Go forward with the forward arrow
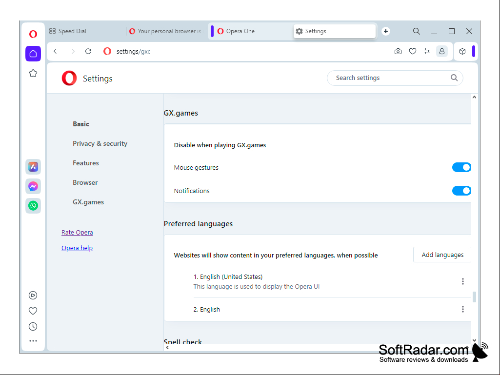 click(73, 51)
